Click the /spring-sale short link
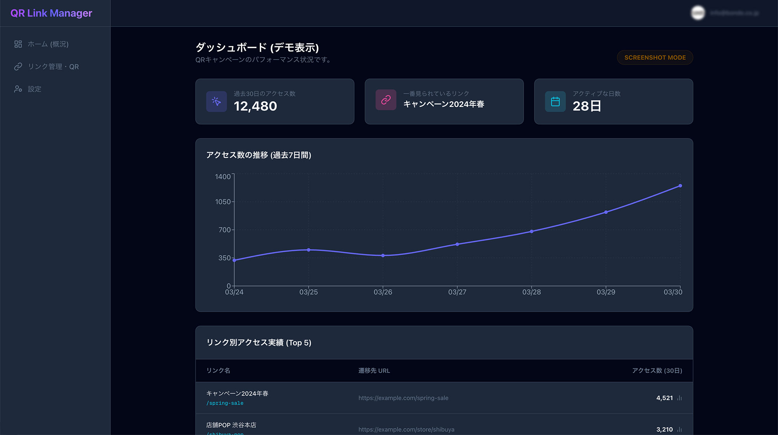Screen dimensions: 778x435 [x=225, y=403]
